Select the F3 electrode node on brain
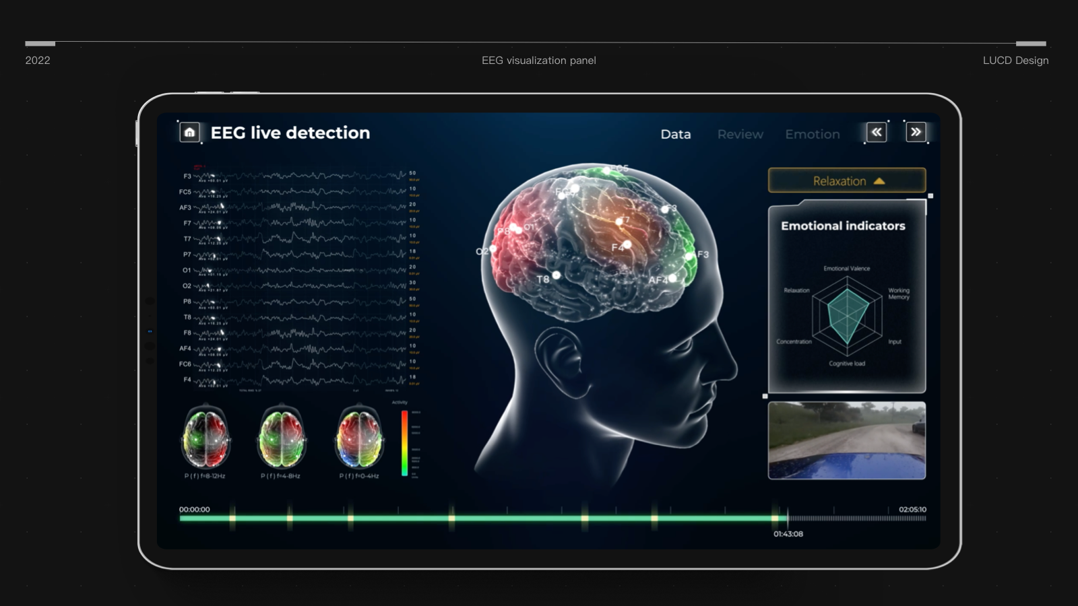This screenshot has height=606, width=1078. (x=689, y=256)
